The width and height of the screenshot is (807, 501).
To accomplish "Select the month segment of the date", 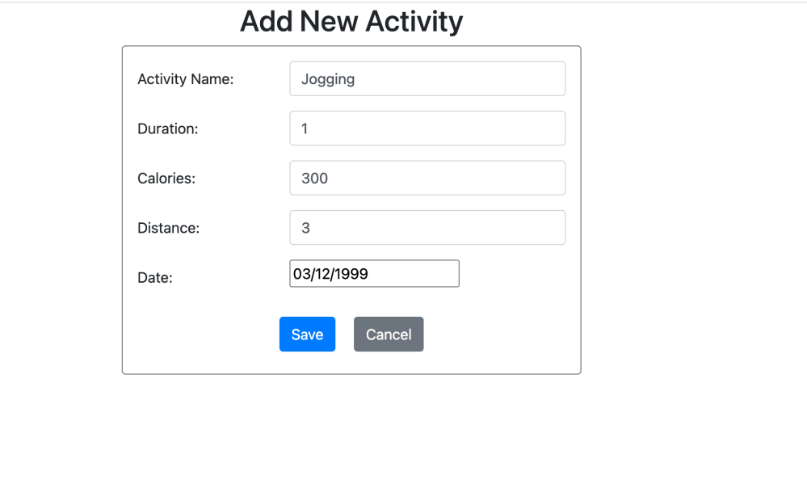I will pos(301,274).
